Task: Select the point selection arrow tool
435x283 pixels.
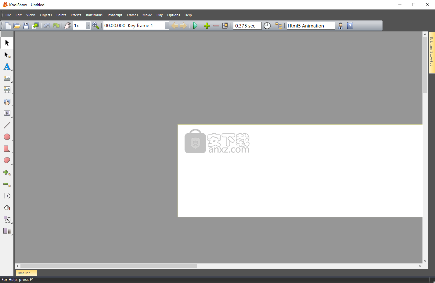Action: pyautogui.click(x=7, y=55)
